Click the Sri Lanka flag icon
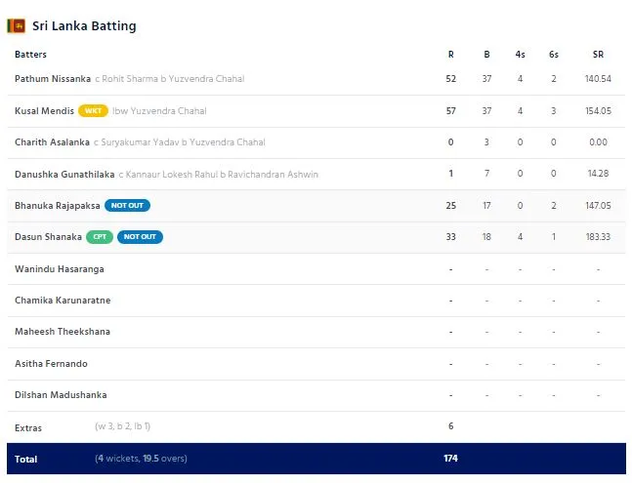Viewport: 632px width, 483px height. pos(17,25)
